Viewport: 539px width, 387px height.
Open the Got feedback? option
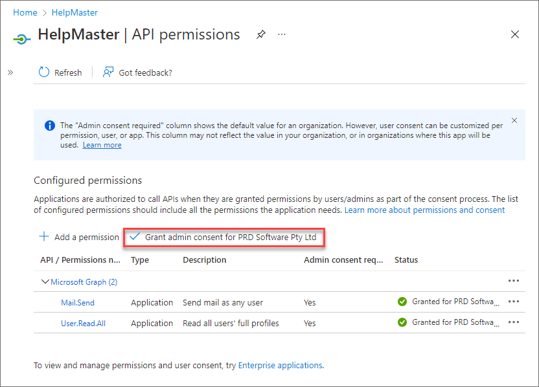pos(137,72)
